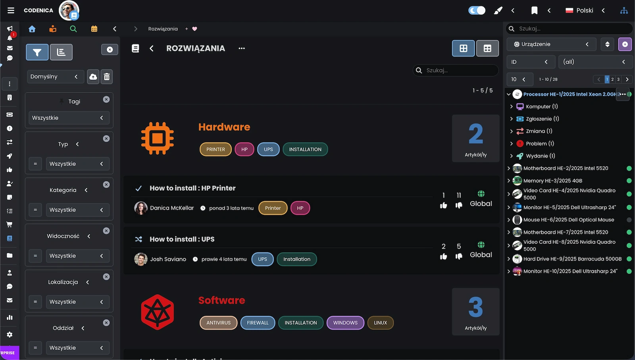635x360 pixels.
Task: Click the home icon in toolbar
Action: coord(32,29)
